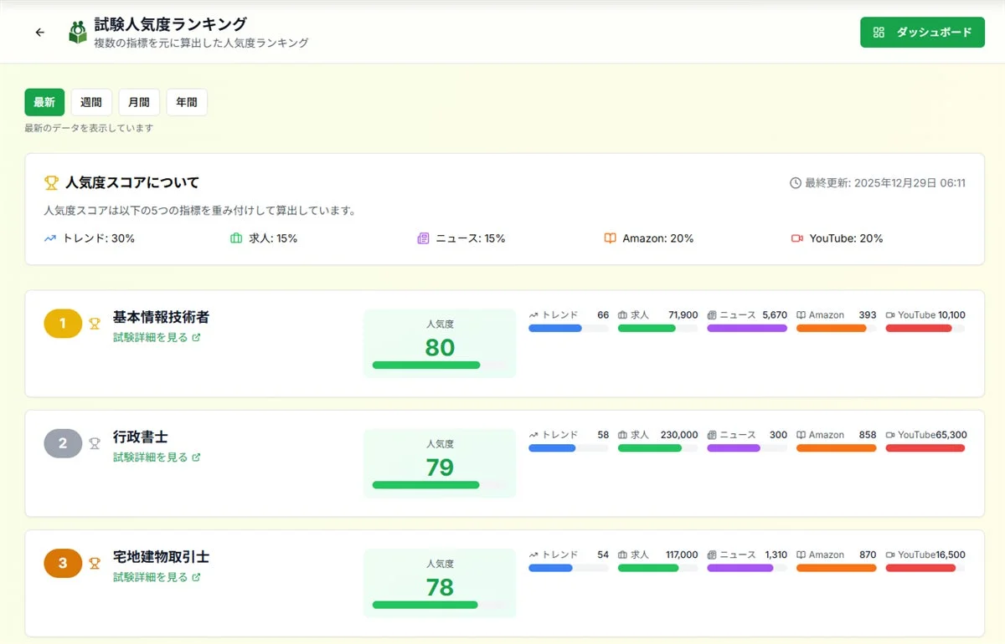Image resolution: width=1005 pixels, height=644 pixels.
Task: Click the green app logo beside 試験人気度ランキング
Action: [x=78, y=30]
